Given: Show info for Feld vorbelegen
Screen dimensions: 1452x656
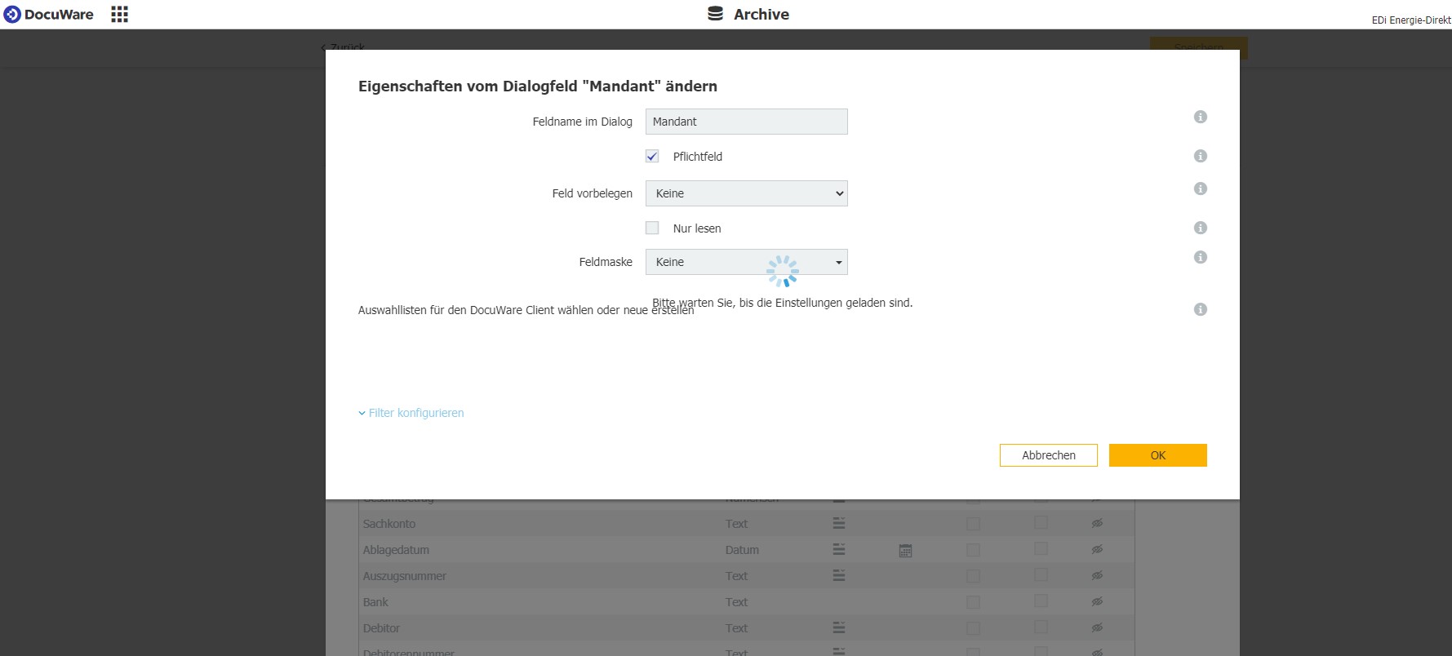Looking at the screenshot, I should coord(1200,188).
